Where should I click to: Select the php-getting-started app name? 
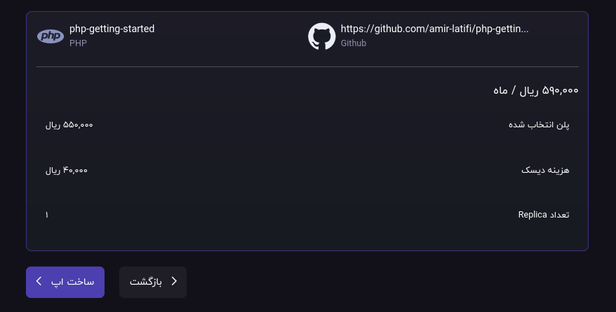[112, 29]
